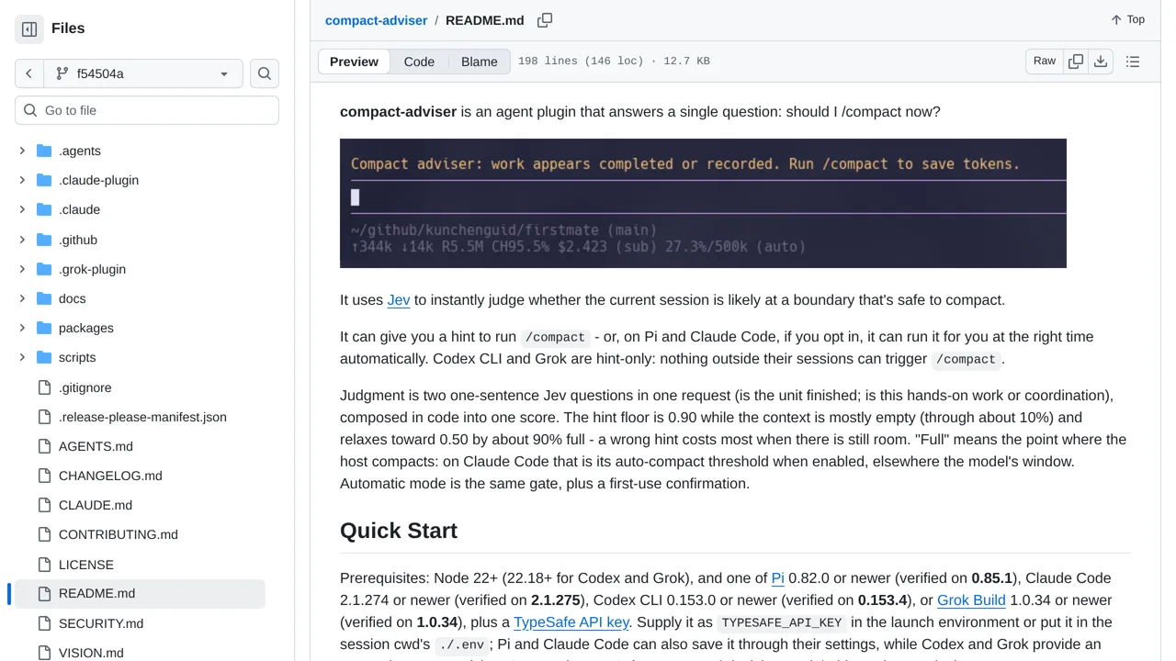The width and height of the screenshot is (1176, 661).
Task: Switch to the Preview tab
Action: click(x=354, y=62)
